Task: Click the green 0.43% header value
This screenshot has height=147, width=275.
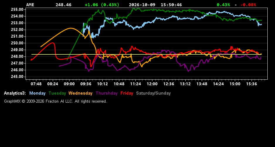Action: (x=223, y=5)
